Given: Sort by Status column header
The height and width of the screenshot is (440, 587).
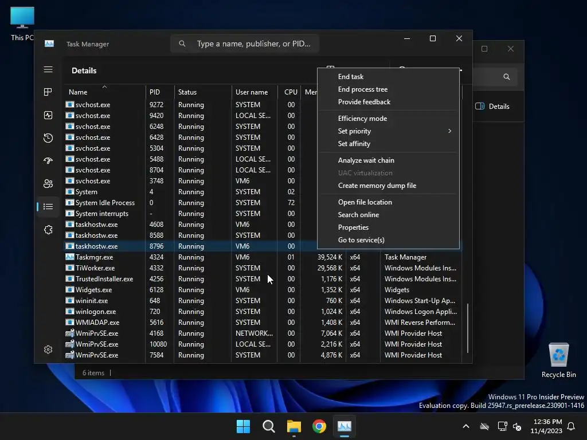Looking at the screenshot, I should coord(203,92).
